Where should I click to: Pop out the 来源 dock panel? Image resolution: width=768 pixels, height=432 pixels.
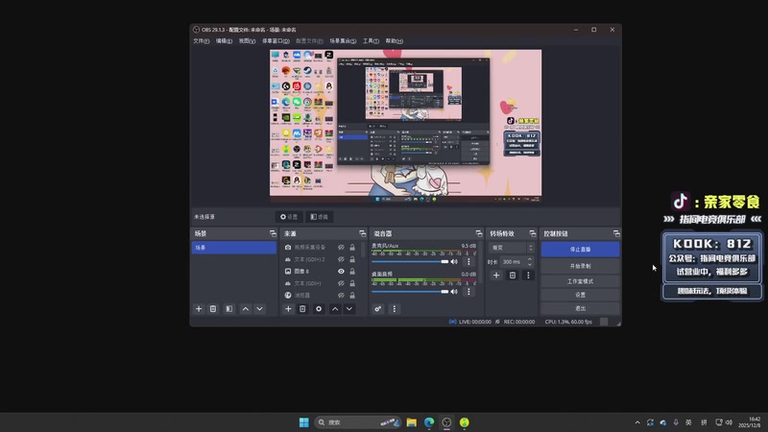363,233
